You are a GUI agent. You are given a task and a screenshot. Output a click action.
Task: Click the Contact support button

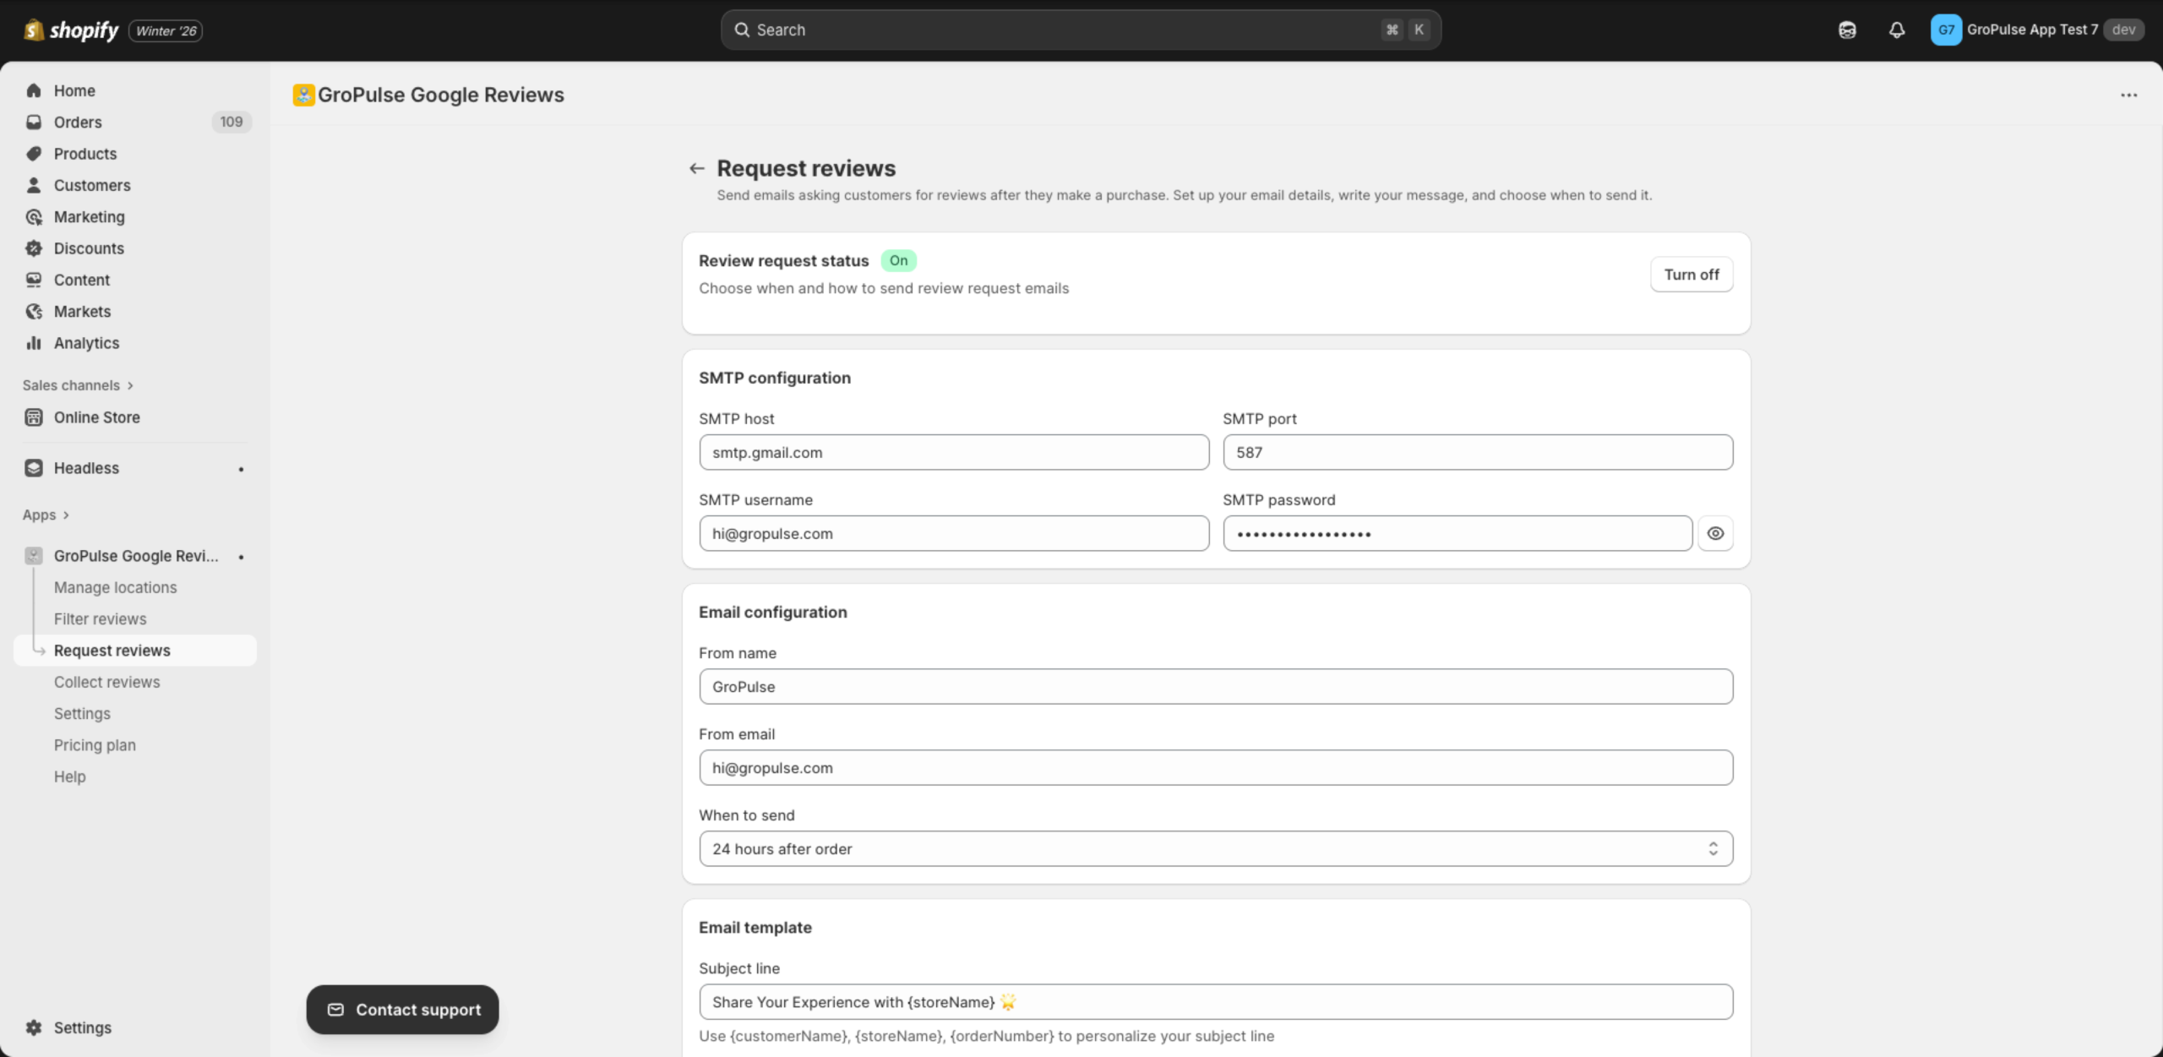[401, 1009]
